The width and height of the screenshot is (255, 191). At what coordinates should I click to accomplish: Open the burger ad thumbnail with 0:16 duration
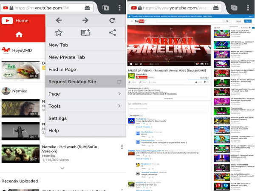pyautogui.click(x=20, y=70)
